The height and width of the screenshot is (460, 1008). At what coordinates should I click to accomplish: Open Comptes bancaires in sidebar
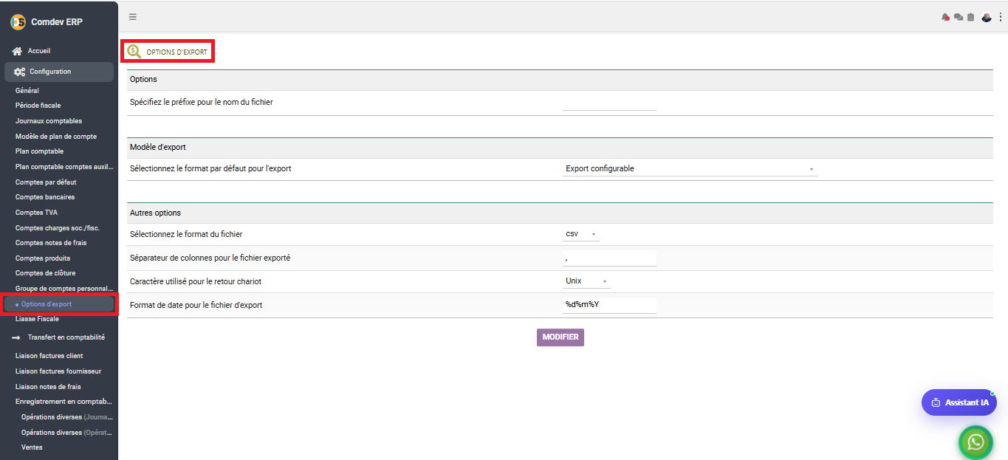(x=45, y=197)
